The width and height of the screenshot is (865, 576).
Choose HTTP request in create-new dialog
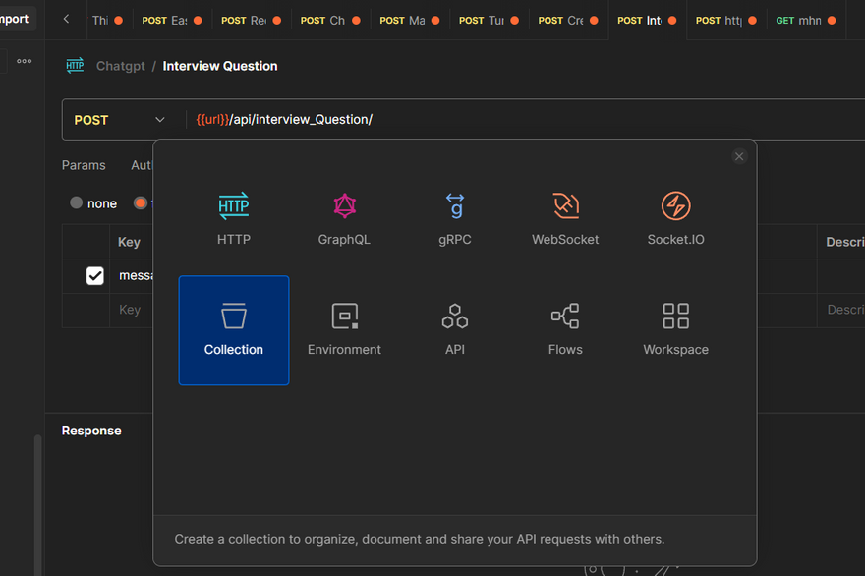click(234, 219)
